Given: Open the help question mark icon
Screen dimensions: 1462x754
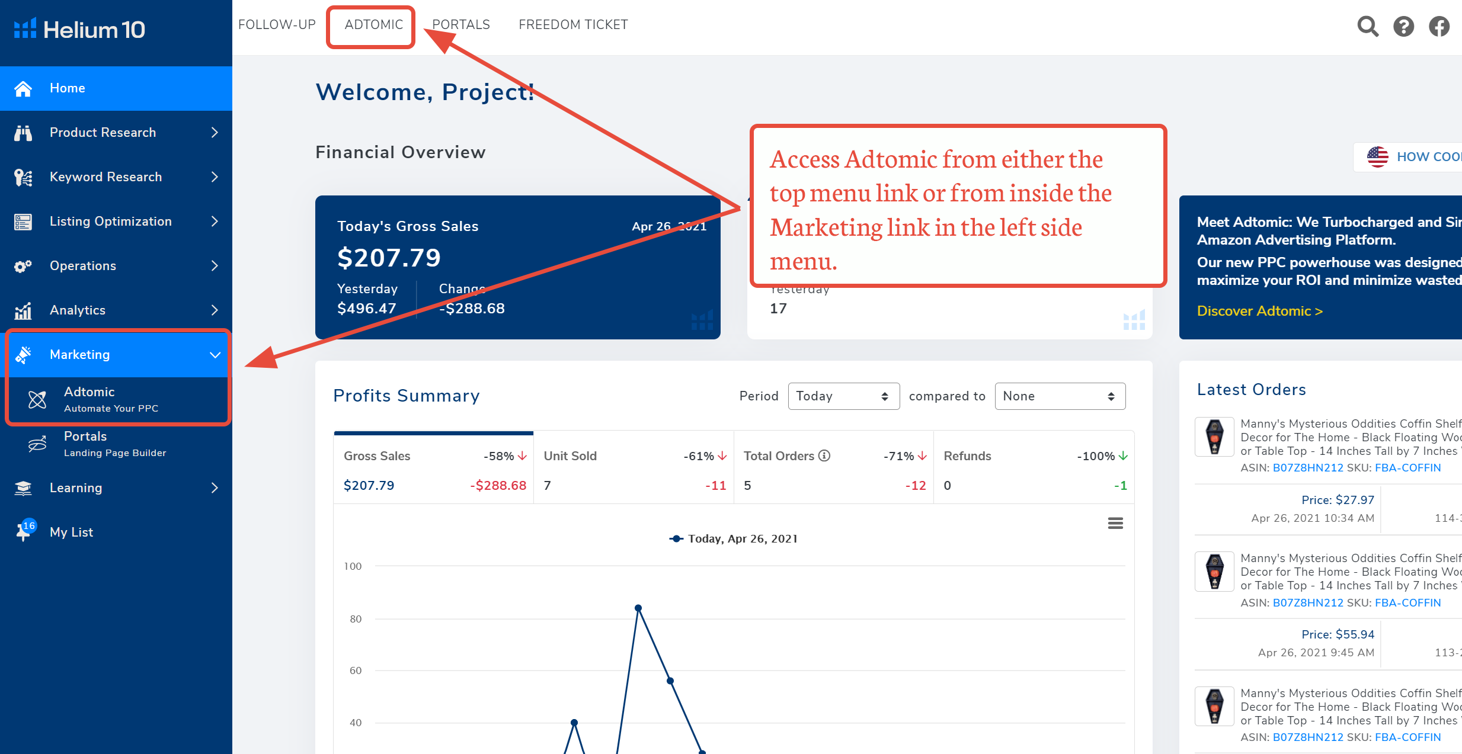Looking at the screenshot, I should click(x=1403, y=26).
